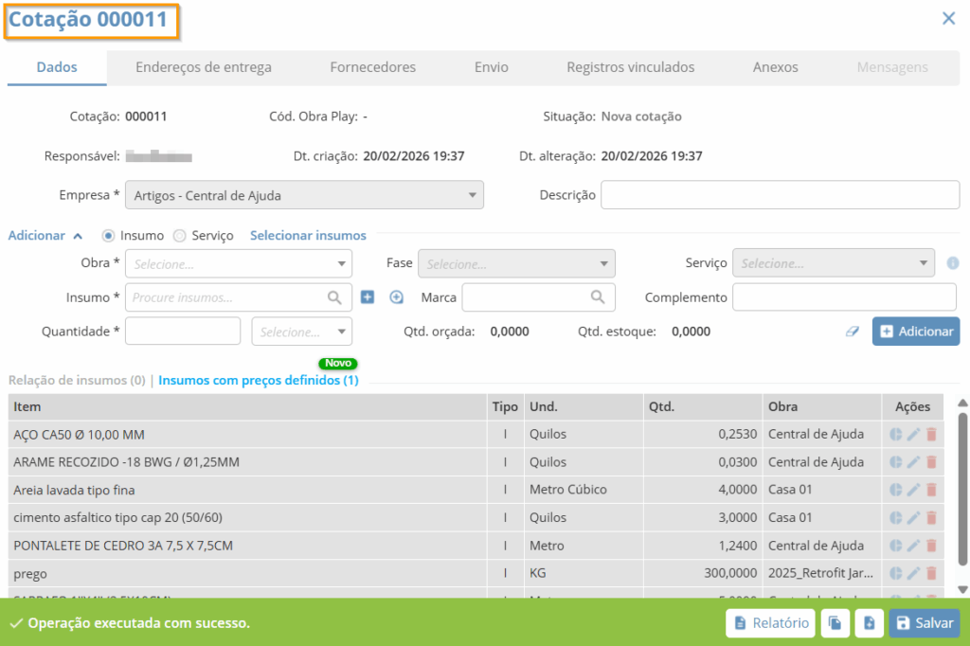This screenshot has height=646, width=970.
Task: Click the eraser icon to clear fields
Action: [853, 332]
